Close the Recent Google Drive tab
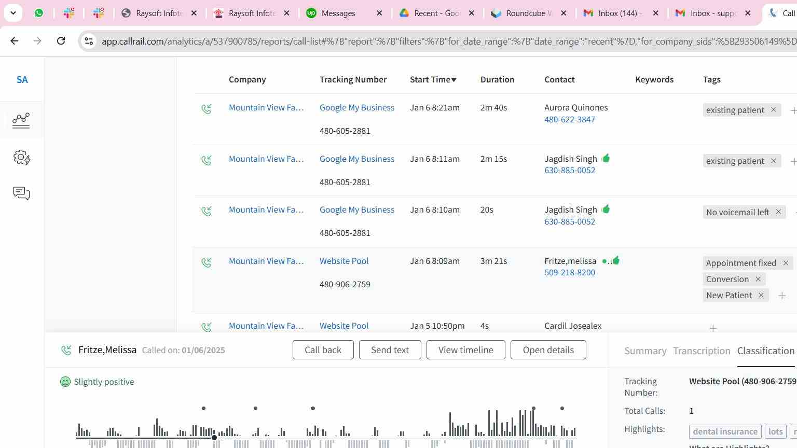 point(472,13)
